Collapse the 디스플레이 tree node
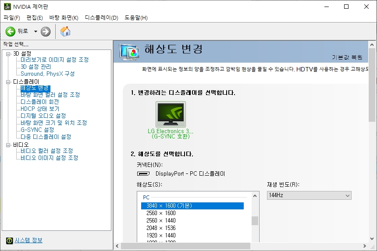377x251 pixels. [x=8, y=82]
